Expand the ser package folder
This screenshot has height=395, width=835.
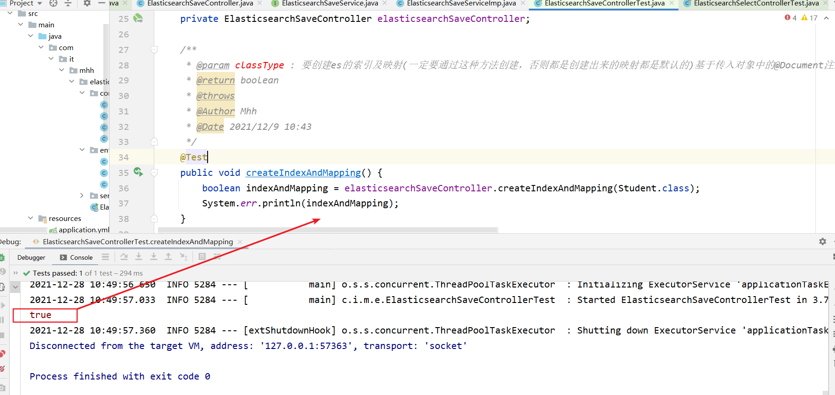point(82,195)
